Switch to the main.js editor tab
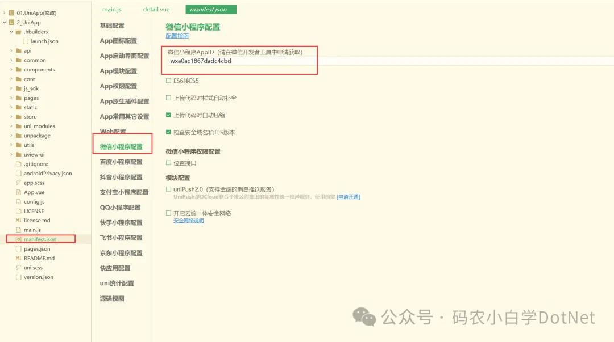614x342 pixels. (112, 10)
